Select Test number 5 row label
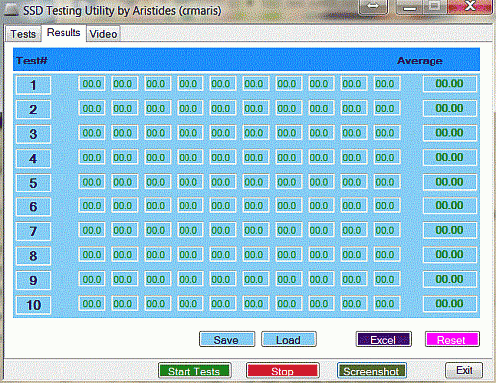 pos(33,183)
